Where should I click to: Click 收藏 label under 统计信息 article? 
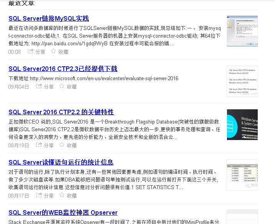pyautogui.click(x=72, y=196)
